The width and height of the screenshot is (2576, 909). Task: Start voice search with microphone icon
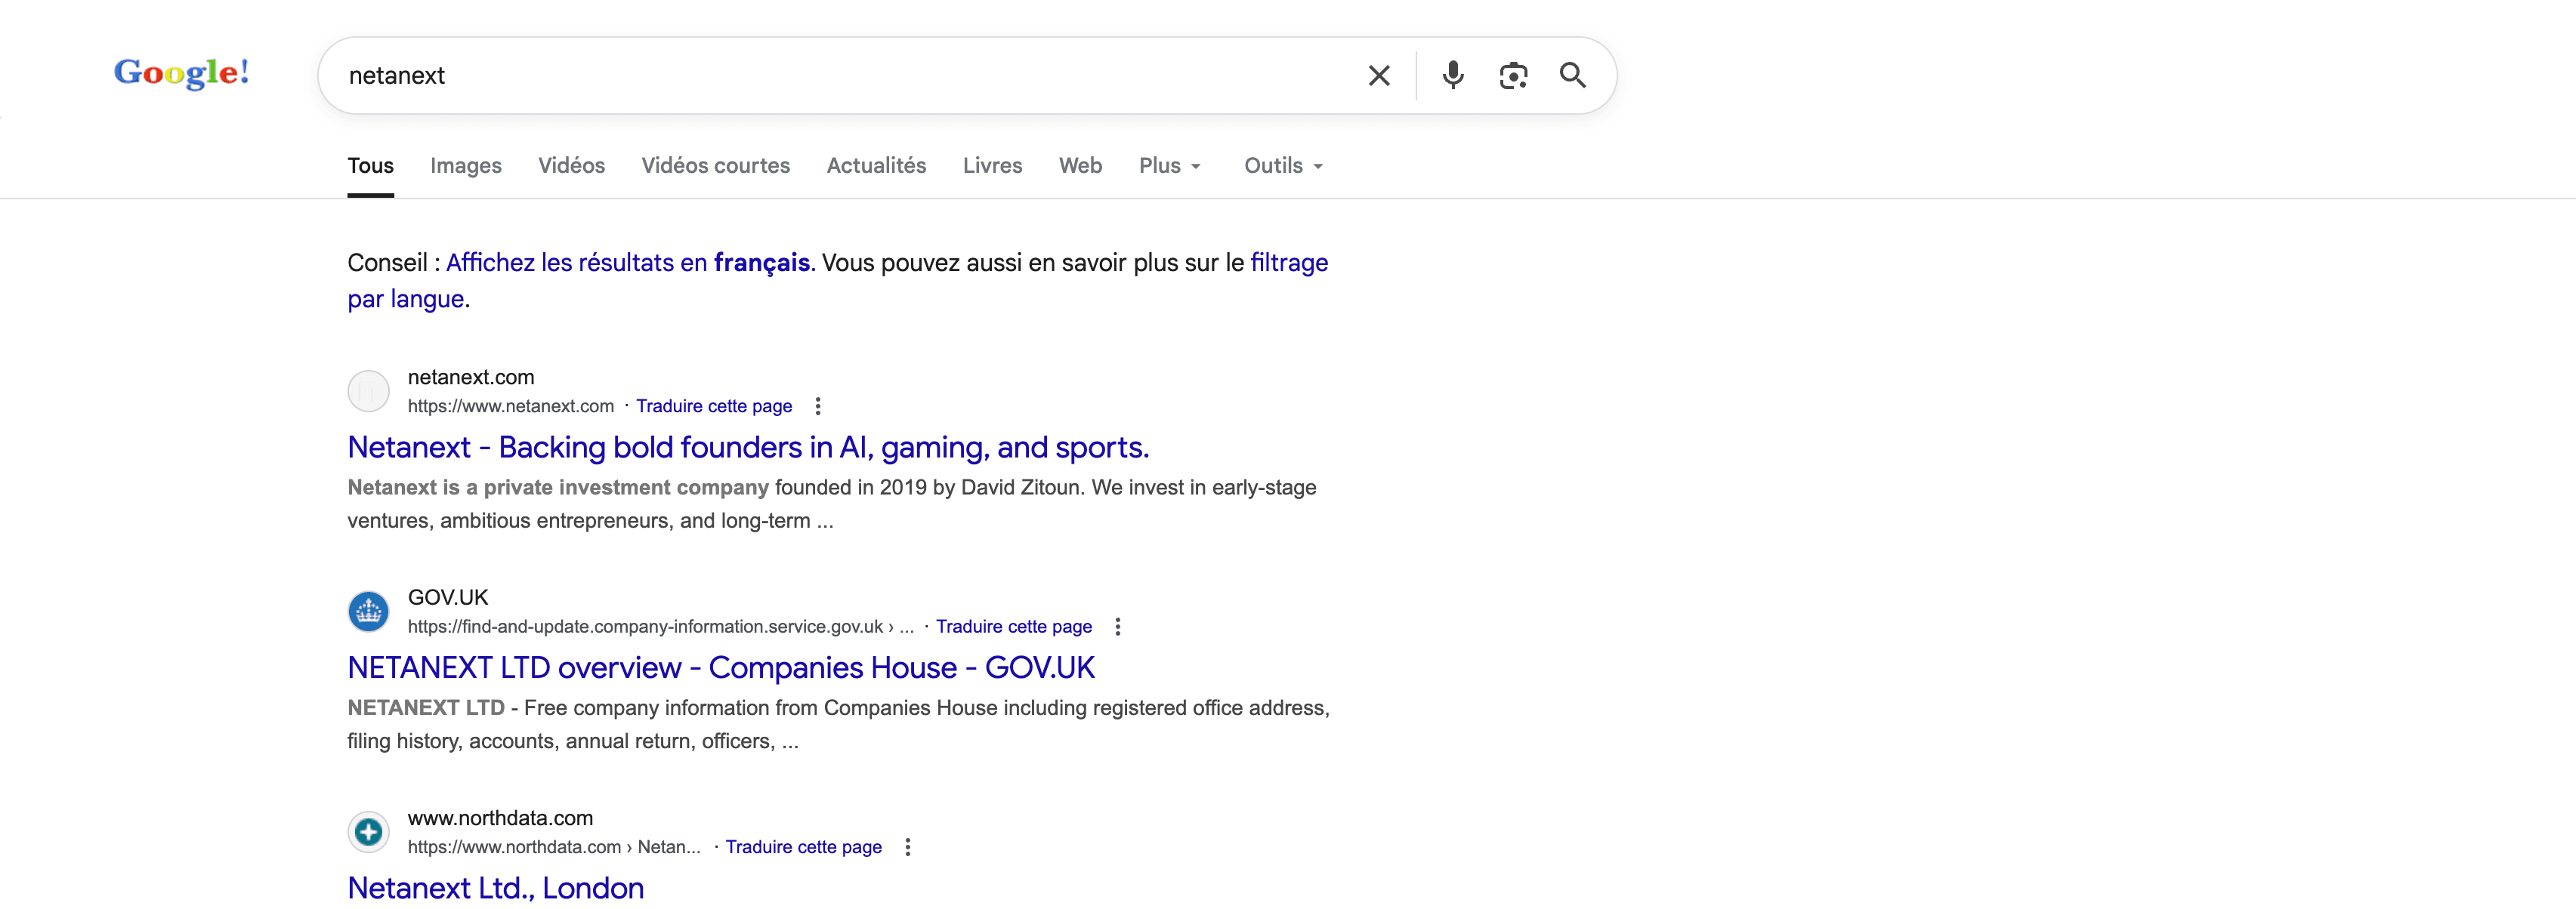[x=1452, y=76]
